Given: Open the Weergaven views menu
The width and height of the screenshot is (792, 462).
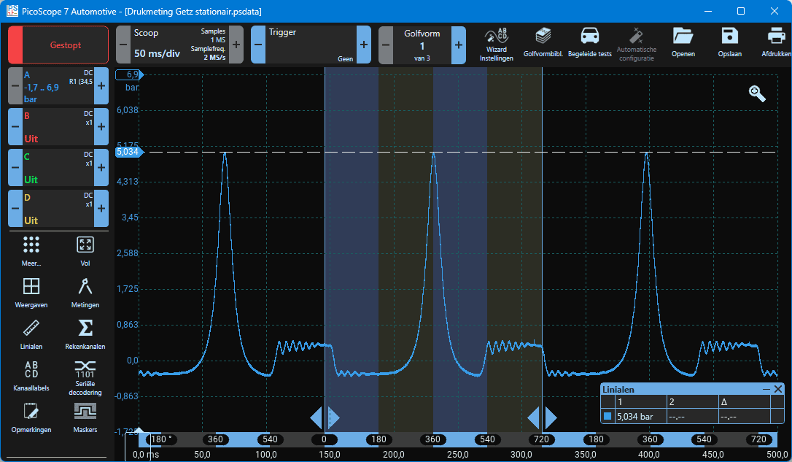Looking at the screenshot, I should [x=31, y=292].
